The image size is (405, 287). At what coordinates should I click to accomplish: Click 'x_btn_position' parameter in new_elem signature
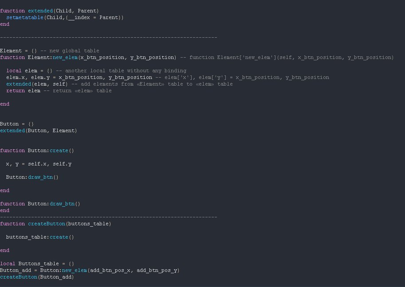102,57
